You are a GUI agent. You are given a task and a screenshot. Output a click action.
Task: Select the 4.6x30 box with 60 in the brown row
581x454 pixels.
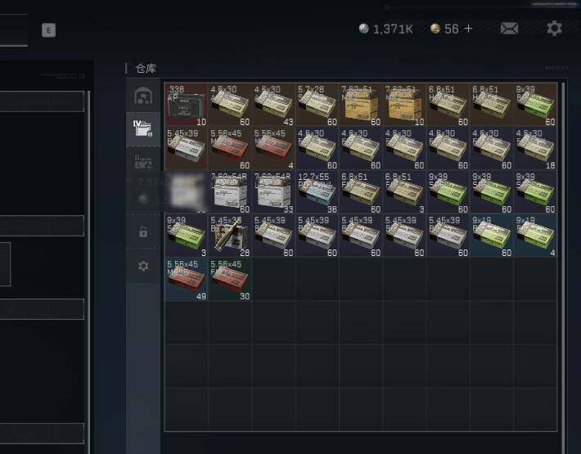tap(230, 105)
